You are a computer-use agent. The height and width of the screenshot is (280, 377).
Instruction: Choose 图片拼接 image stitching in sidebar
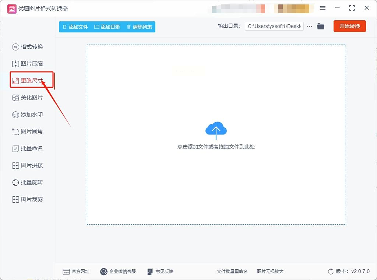pyautogui.click(x=27, y=165)
